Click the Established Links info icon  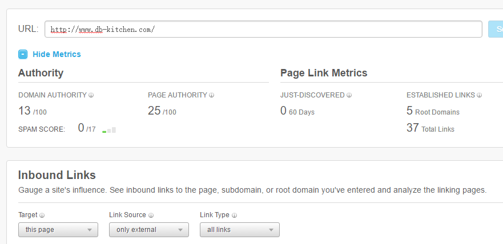tap(479, 95)
